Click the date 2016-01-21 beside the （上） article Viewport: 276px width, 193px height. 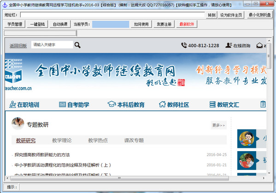pos(217,165)
